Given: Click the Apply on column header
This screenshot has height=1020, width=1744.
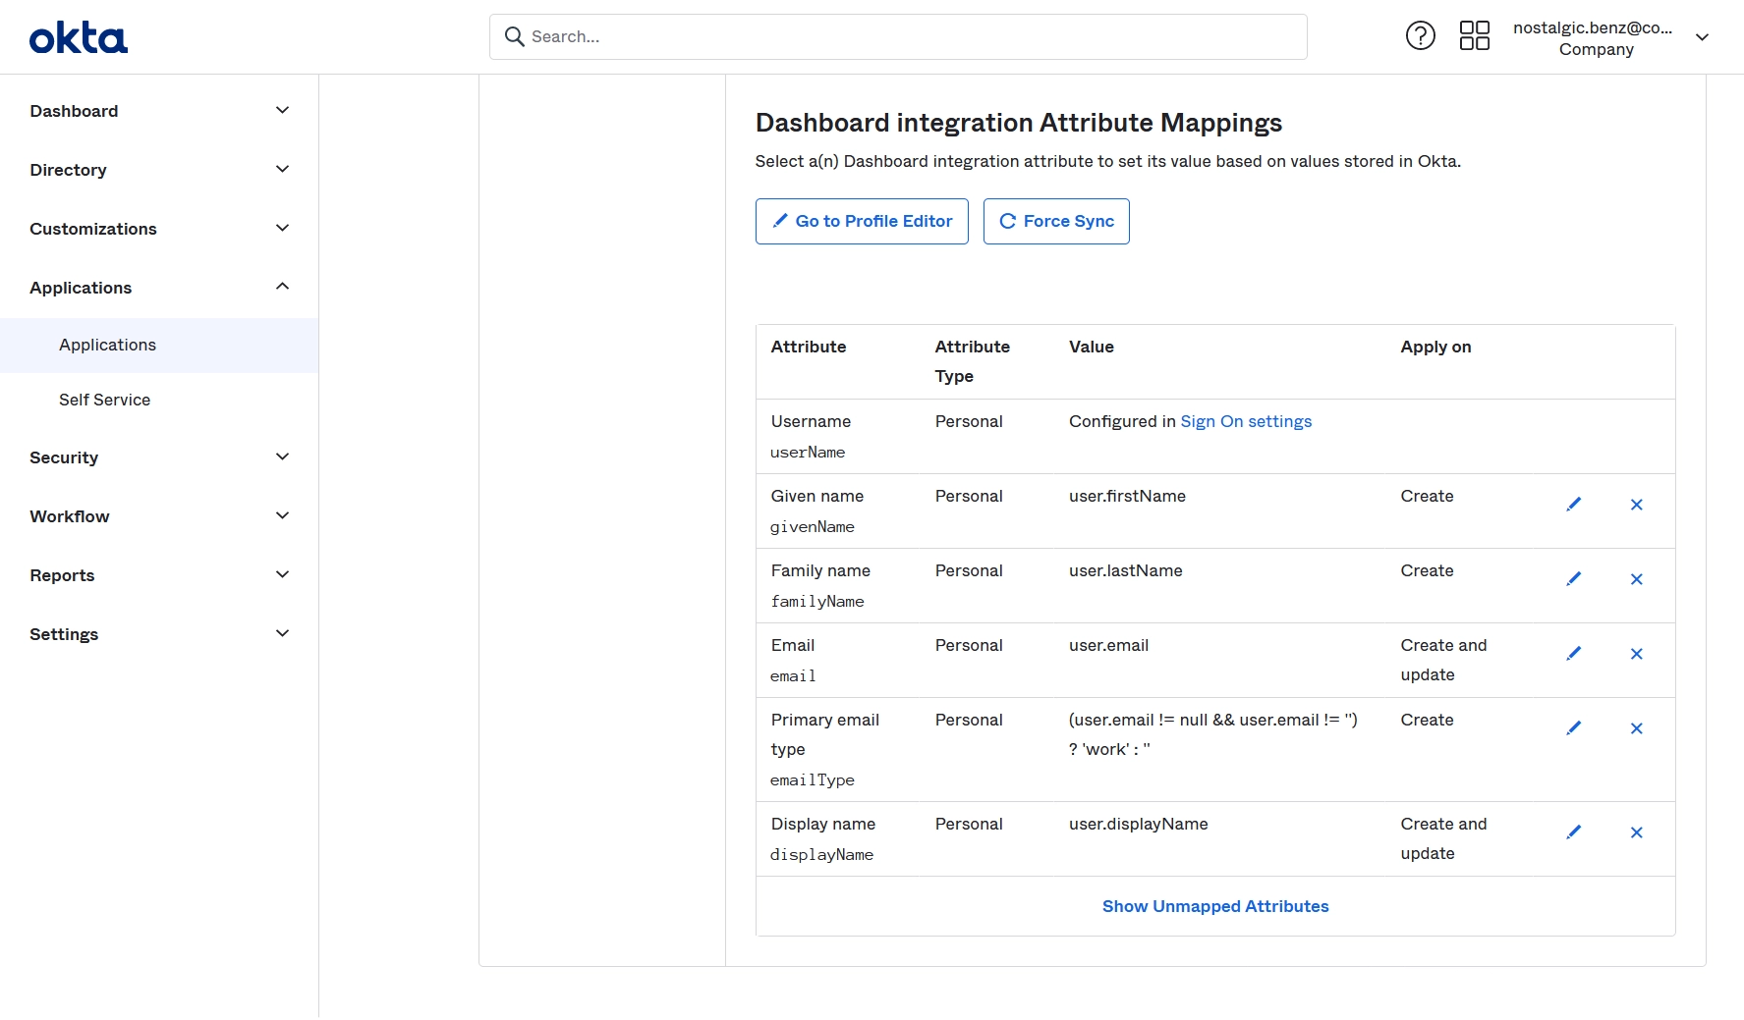Looking at the screenshot, I should coord(1435,347).
